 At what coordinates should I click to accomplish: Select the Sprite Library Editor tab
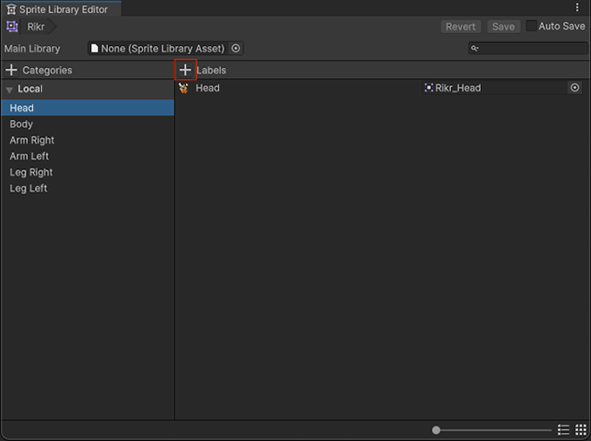point(56,9)
